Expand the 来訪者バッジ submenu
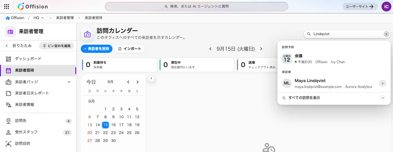393x152 pixels. (x=69, y=82)
